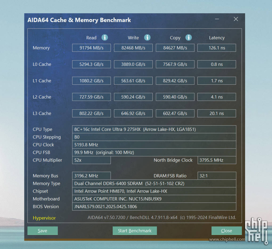Click the yellow Hypervisor label
The image size is (272, 249).
coord(44,218)
